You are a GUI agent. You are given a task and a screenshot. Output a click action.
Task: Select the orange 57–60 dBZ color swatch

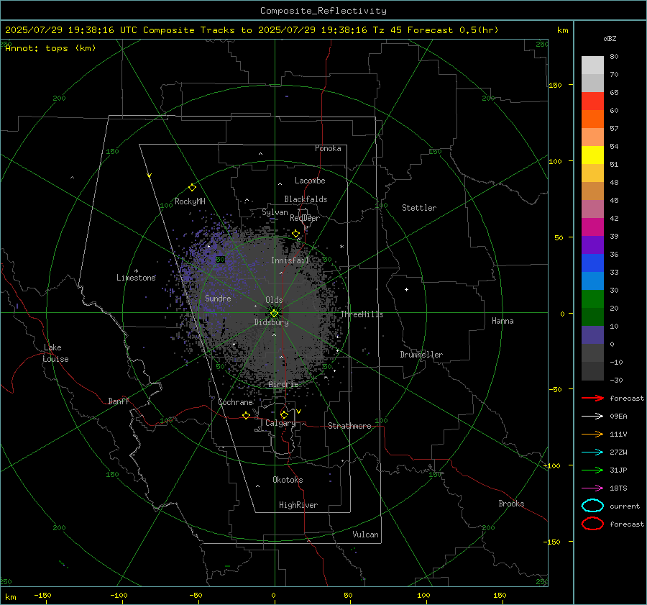click(x=592, y=119)
